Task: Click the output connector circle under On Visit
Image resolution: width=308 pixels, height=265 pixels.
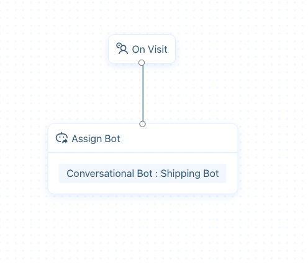Action: [x=142, y=63]
